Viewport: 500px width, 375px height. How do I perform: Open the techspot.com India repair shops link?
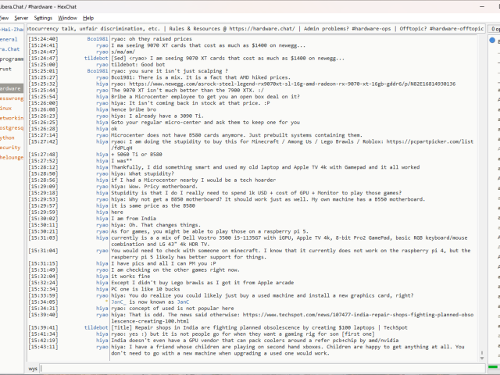(358, 315)
